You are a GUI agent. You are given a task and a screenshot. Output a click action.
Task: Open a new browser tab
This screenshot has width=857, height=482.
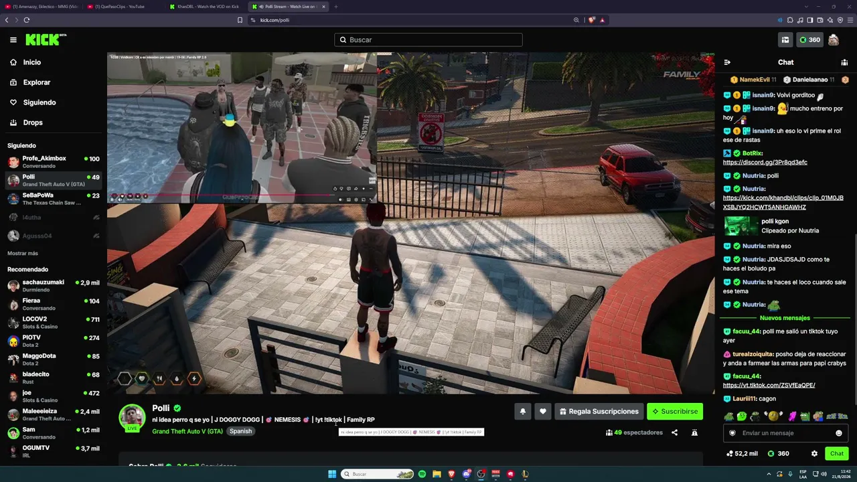tap(336, 7)
